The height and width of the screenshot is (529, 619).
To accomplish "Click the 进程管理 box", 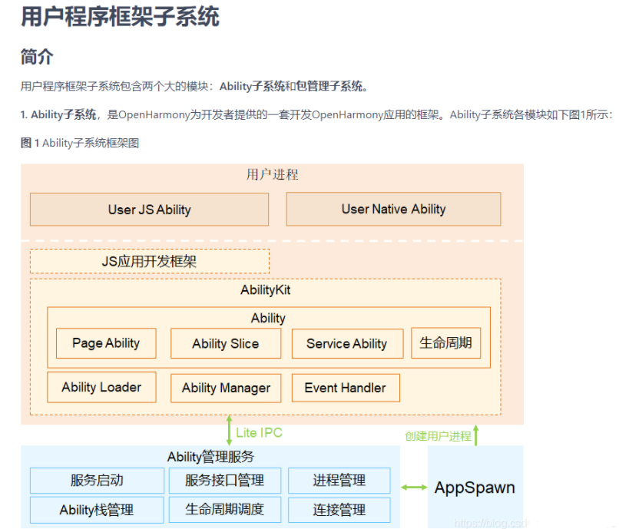I will point(339,481).
